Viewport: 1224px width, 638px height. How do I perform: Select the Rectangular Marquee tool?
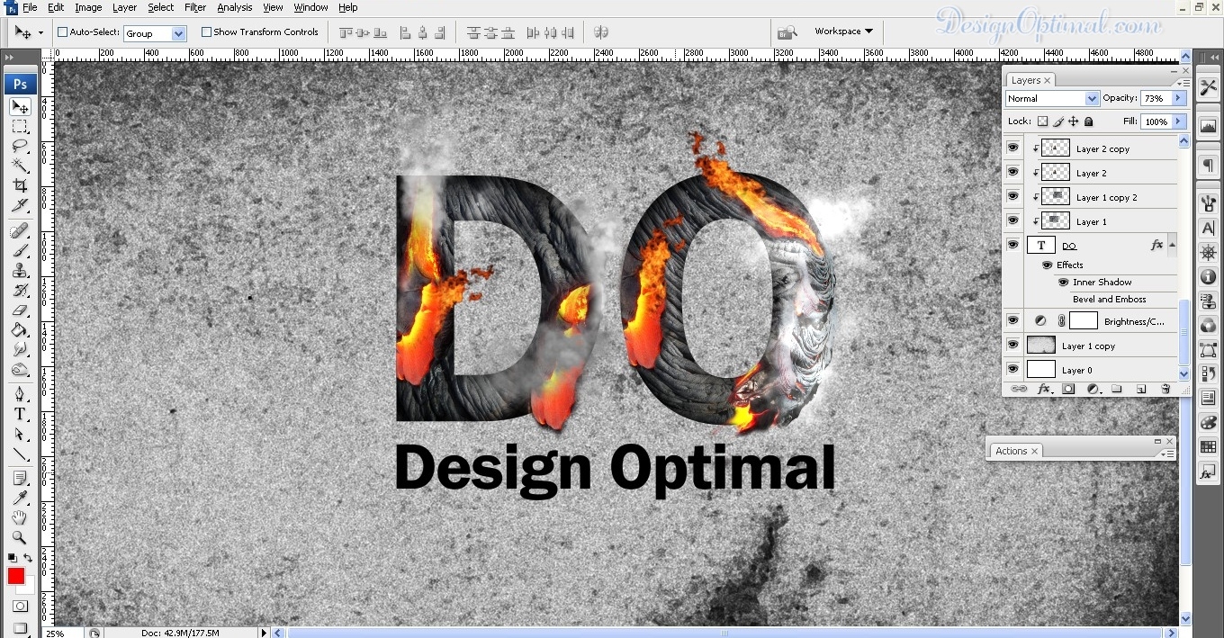[20, 127]
